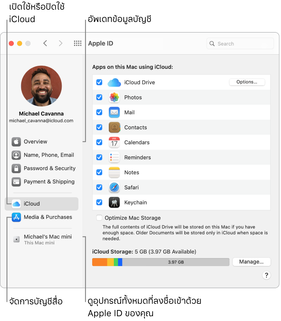Click the green segment of storage bar
281x321 pixels.
tap(116, 262)
